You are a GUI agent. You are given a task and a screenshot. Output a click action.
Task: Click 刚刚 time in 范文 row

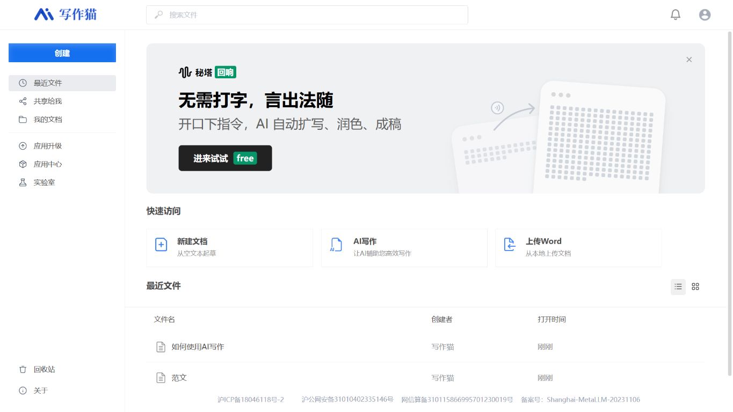545,378
